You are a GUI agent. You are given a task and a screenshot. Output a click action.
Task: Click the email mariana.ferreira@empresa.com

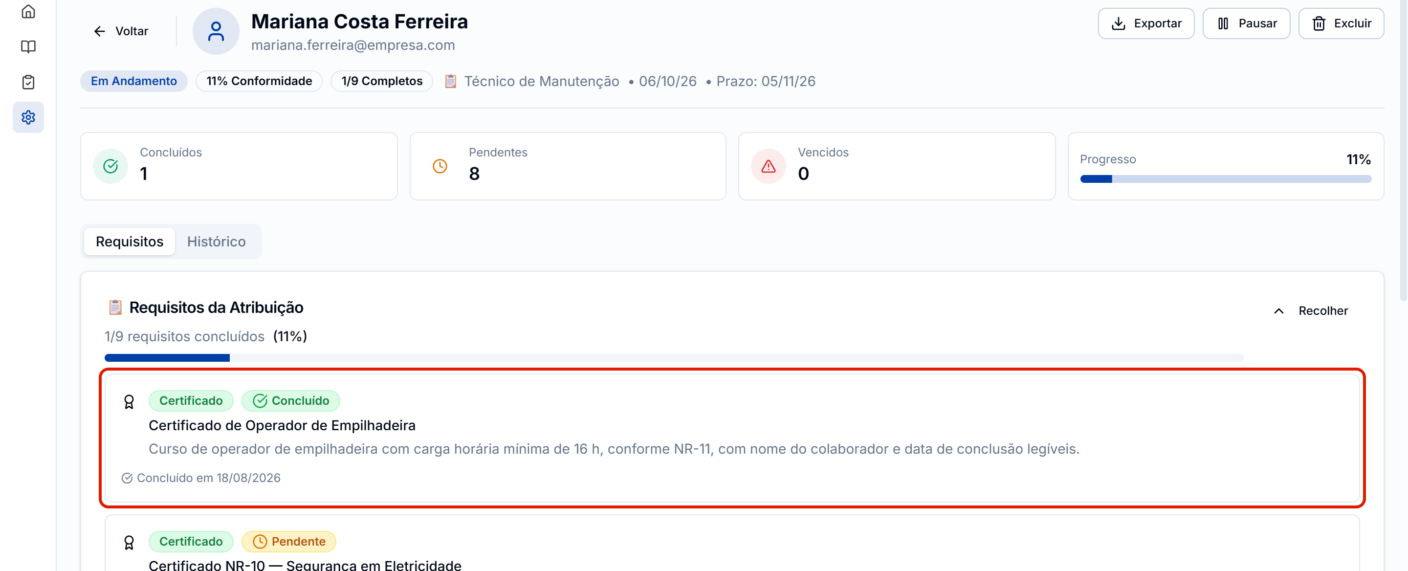(x=353, y=45)
